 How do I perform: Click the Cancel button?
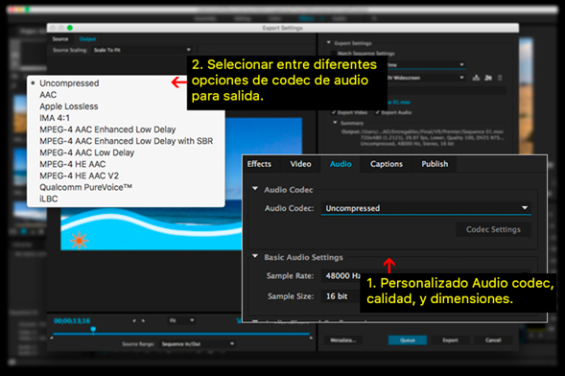click(493, 340)
